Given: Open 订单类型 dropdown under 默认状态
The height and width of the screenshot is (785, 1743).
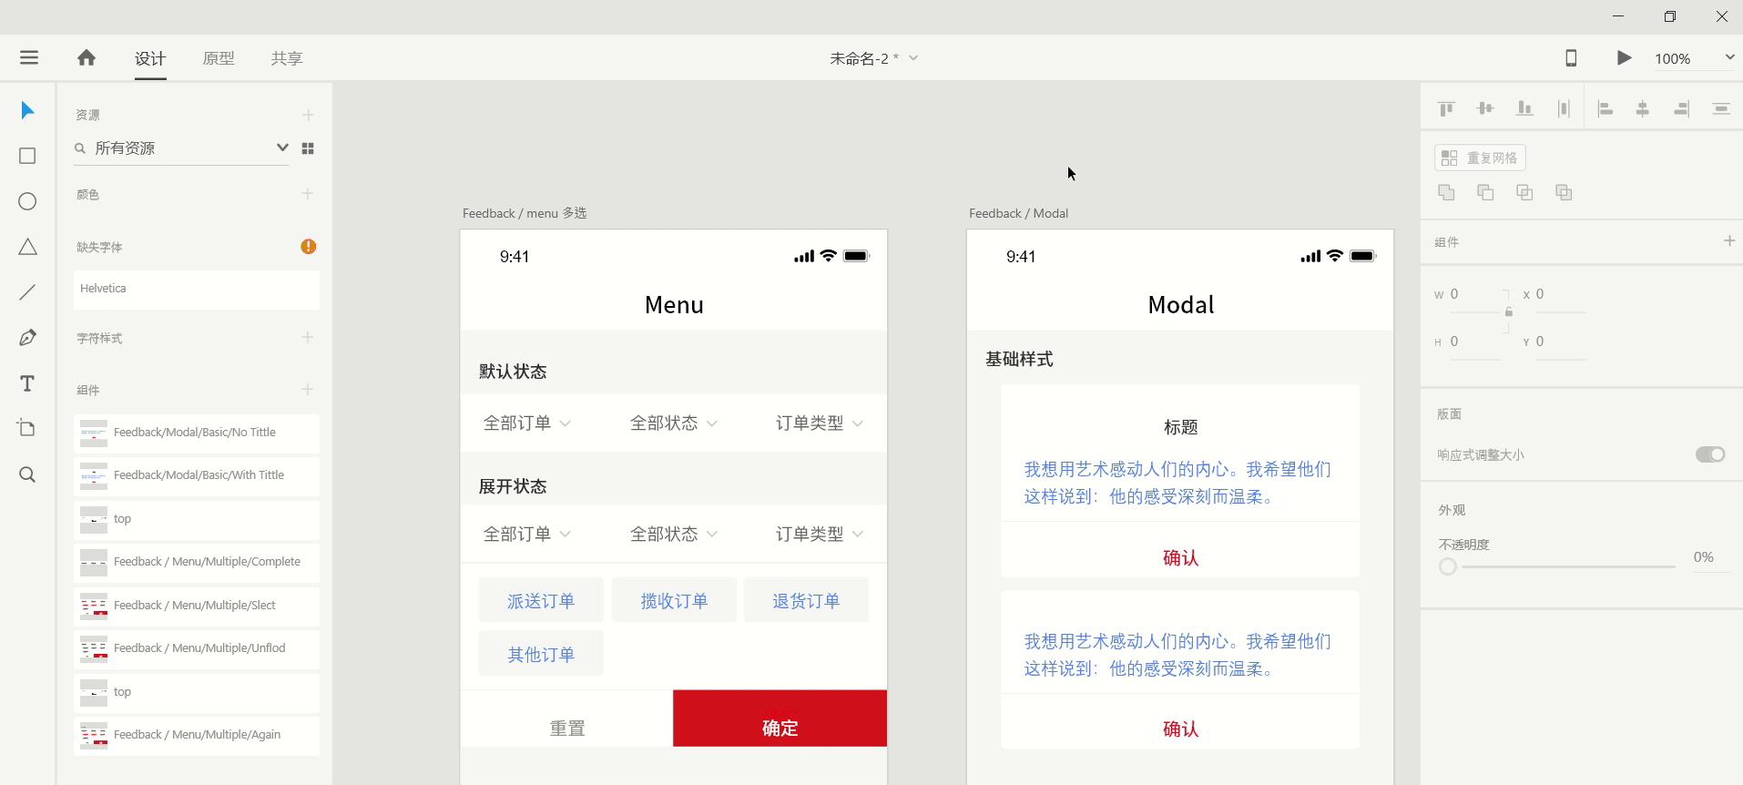Looking at the screenshot, I should pyautogui.click(x=820, y=423).
